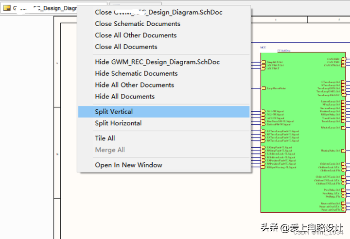350x239 pixels.
Task: Pick Close All Documents
Action: (126, 47)
